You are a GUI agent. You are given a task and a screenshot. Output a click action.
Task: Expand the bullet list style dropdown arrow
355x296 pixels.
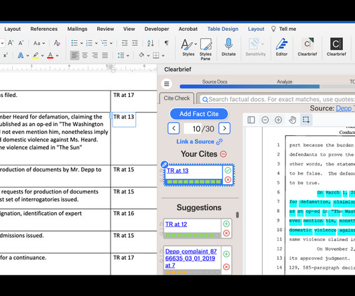click(82, 43)
